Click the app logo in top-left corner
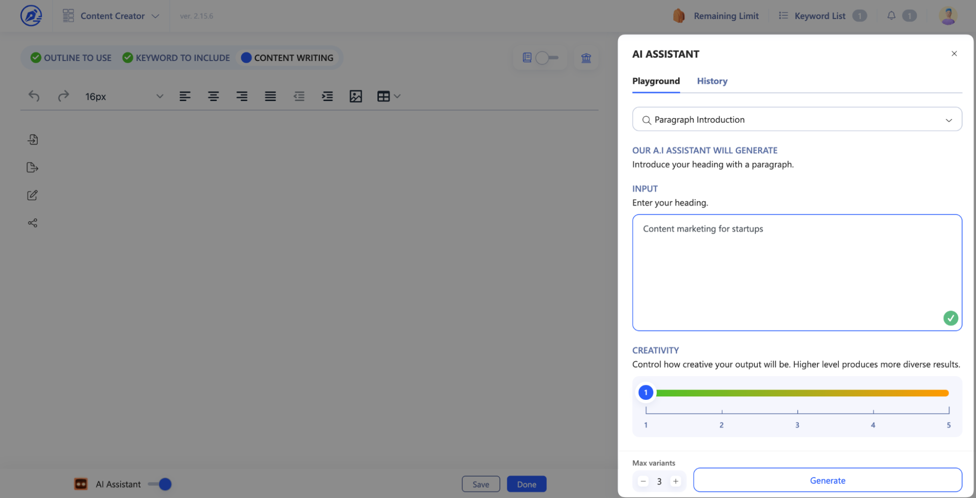Screen dimensions: 976x498 pyautogui.click(x=31, y=16)
